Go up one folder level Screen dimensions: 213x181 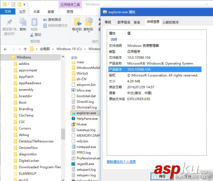(x=25, y=49)
